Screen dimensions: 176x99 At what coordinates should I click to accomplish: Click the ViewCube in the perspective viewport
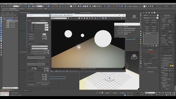[134, 56]
